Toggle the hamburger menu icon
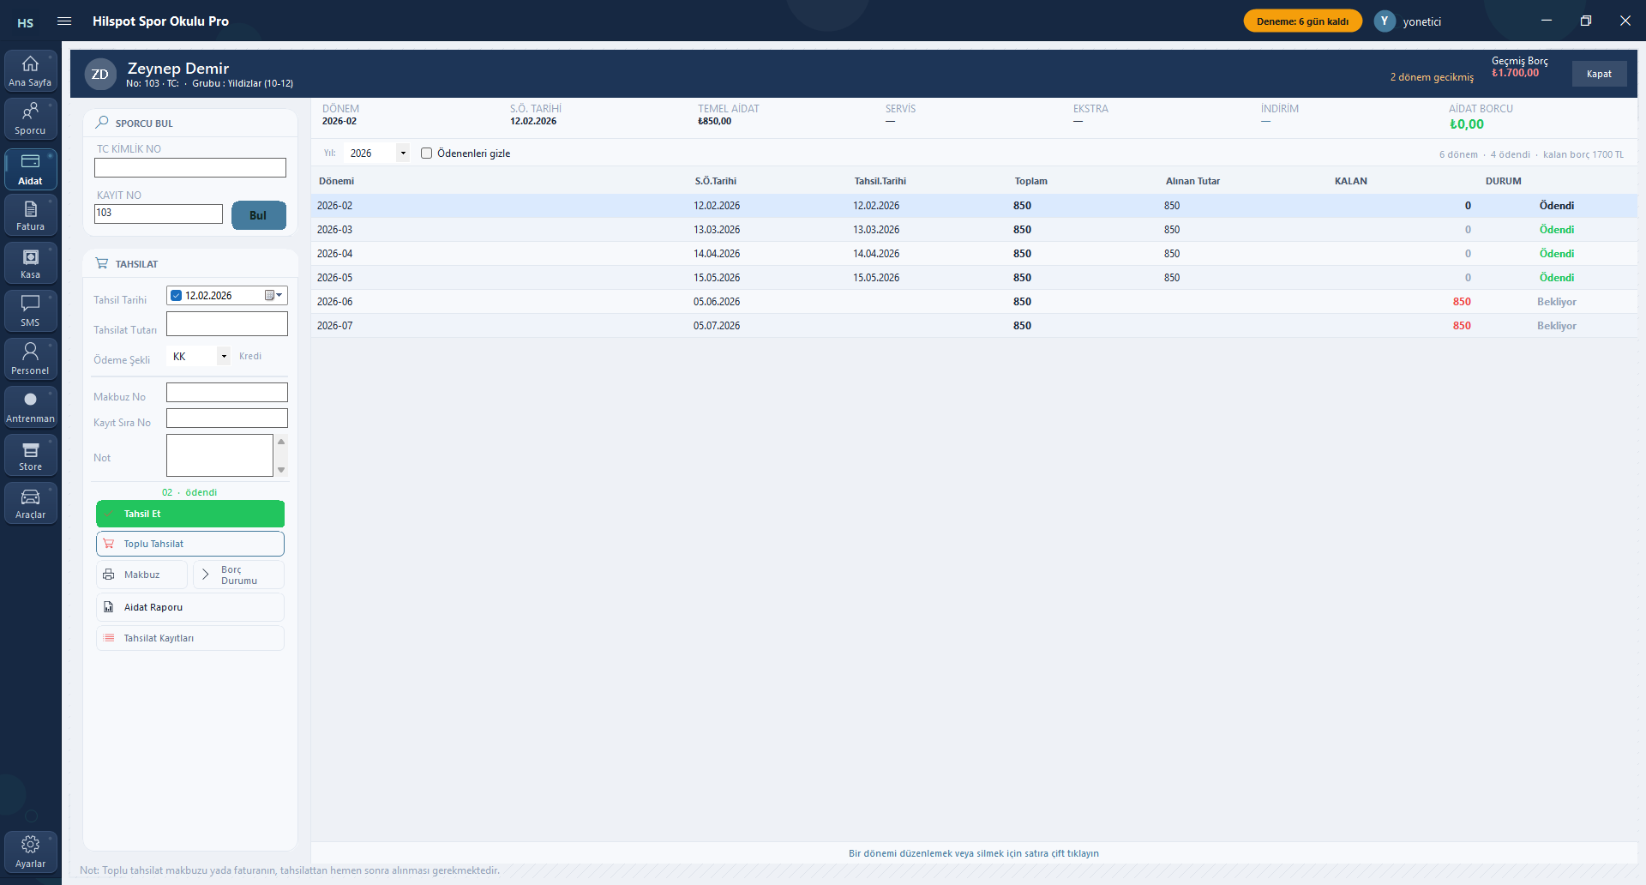This screenshot has height=885, width=1646. click(x=64, y=21)
